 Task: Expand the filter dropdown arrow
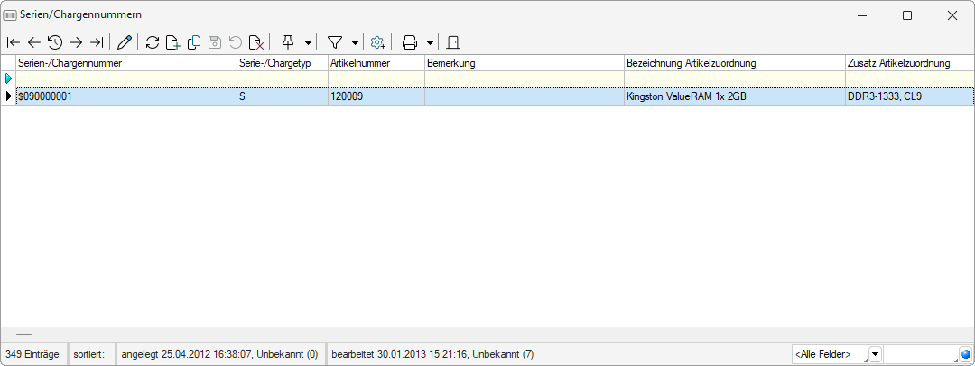pyautogui.click(x=355, y=42)
